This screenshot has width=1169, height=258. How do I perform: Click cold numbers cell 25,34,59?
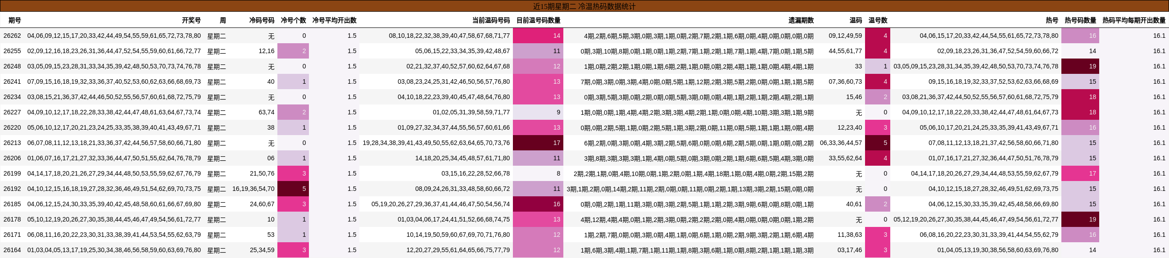[x=262, y=250]
